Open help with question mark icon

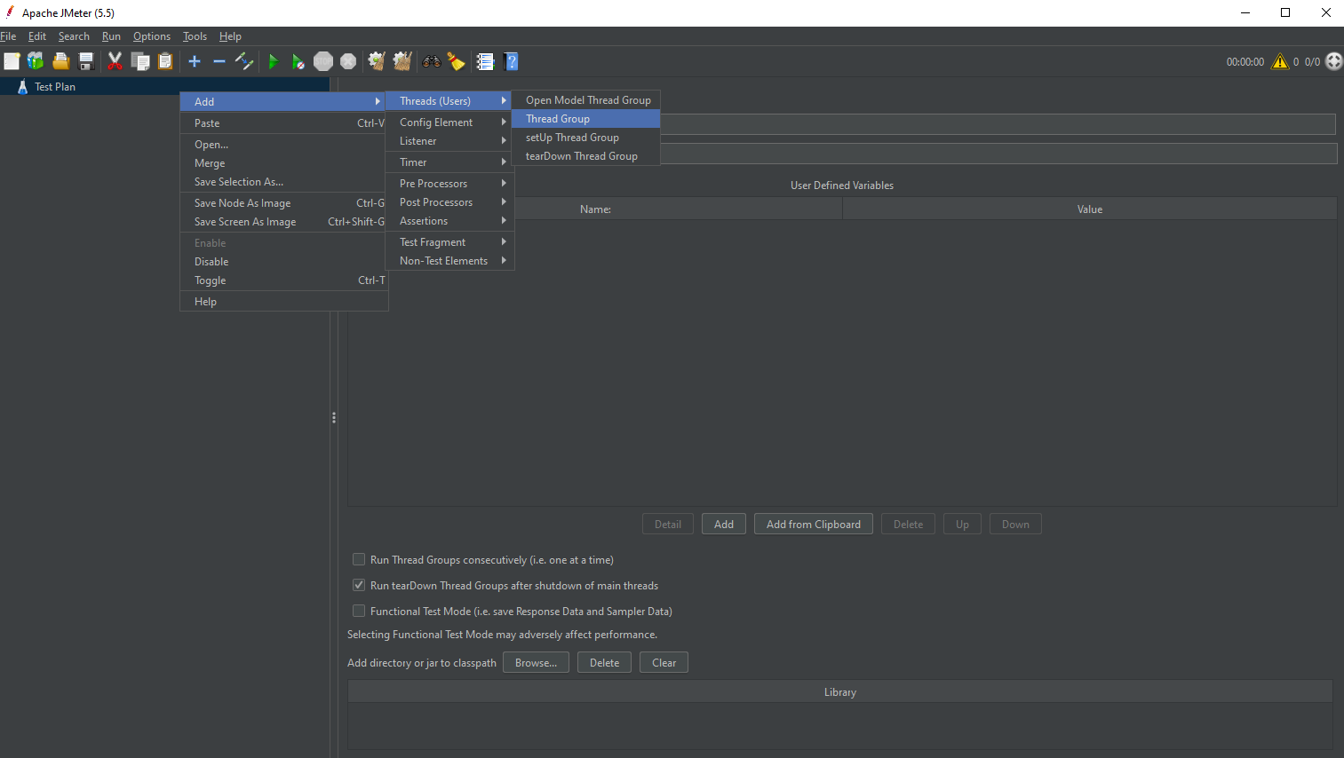pyautogui.click(x=511, y=61)
